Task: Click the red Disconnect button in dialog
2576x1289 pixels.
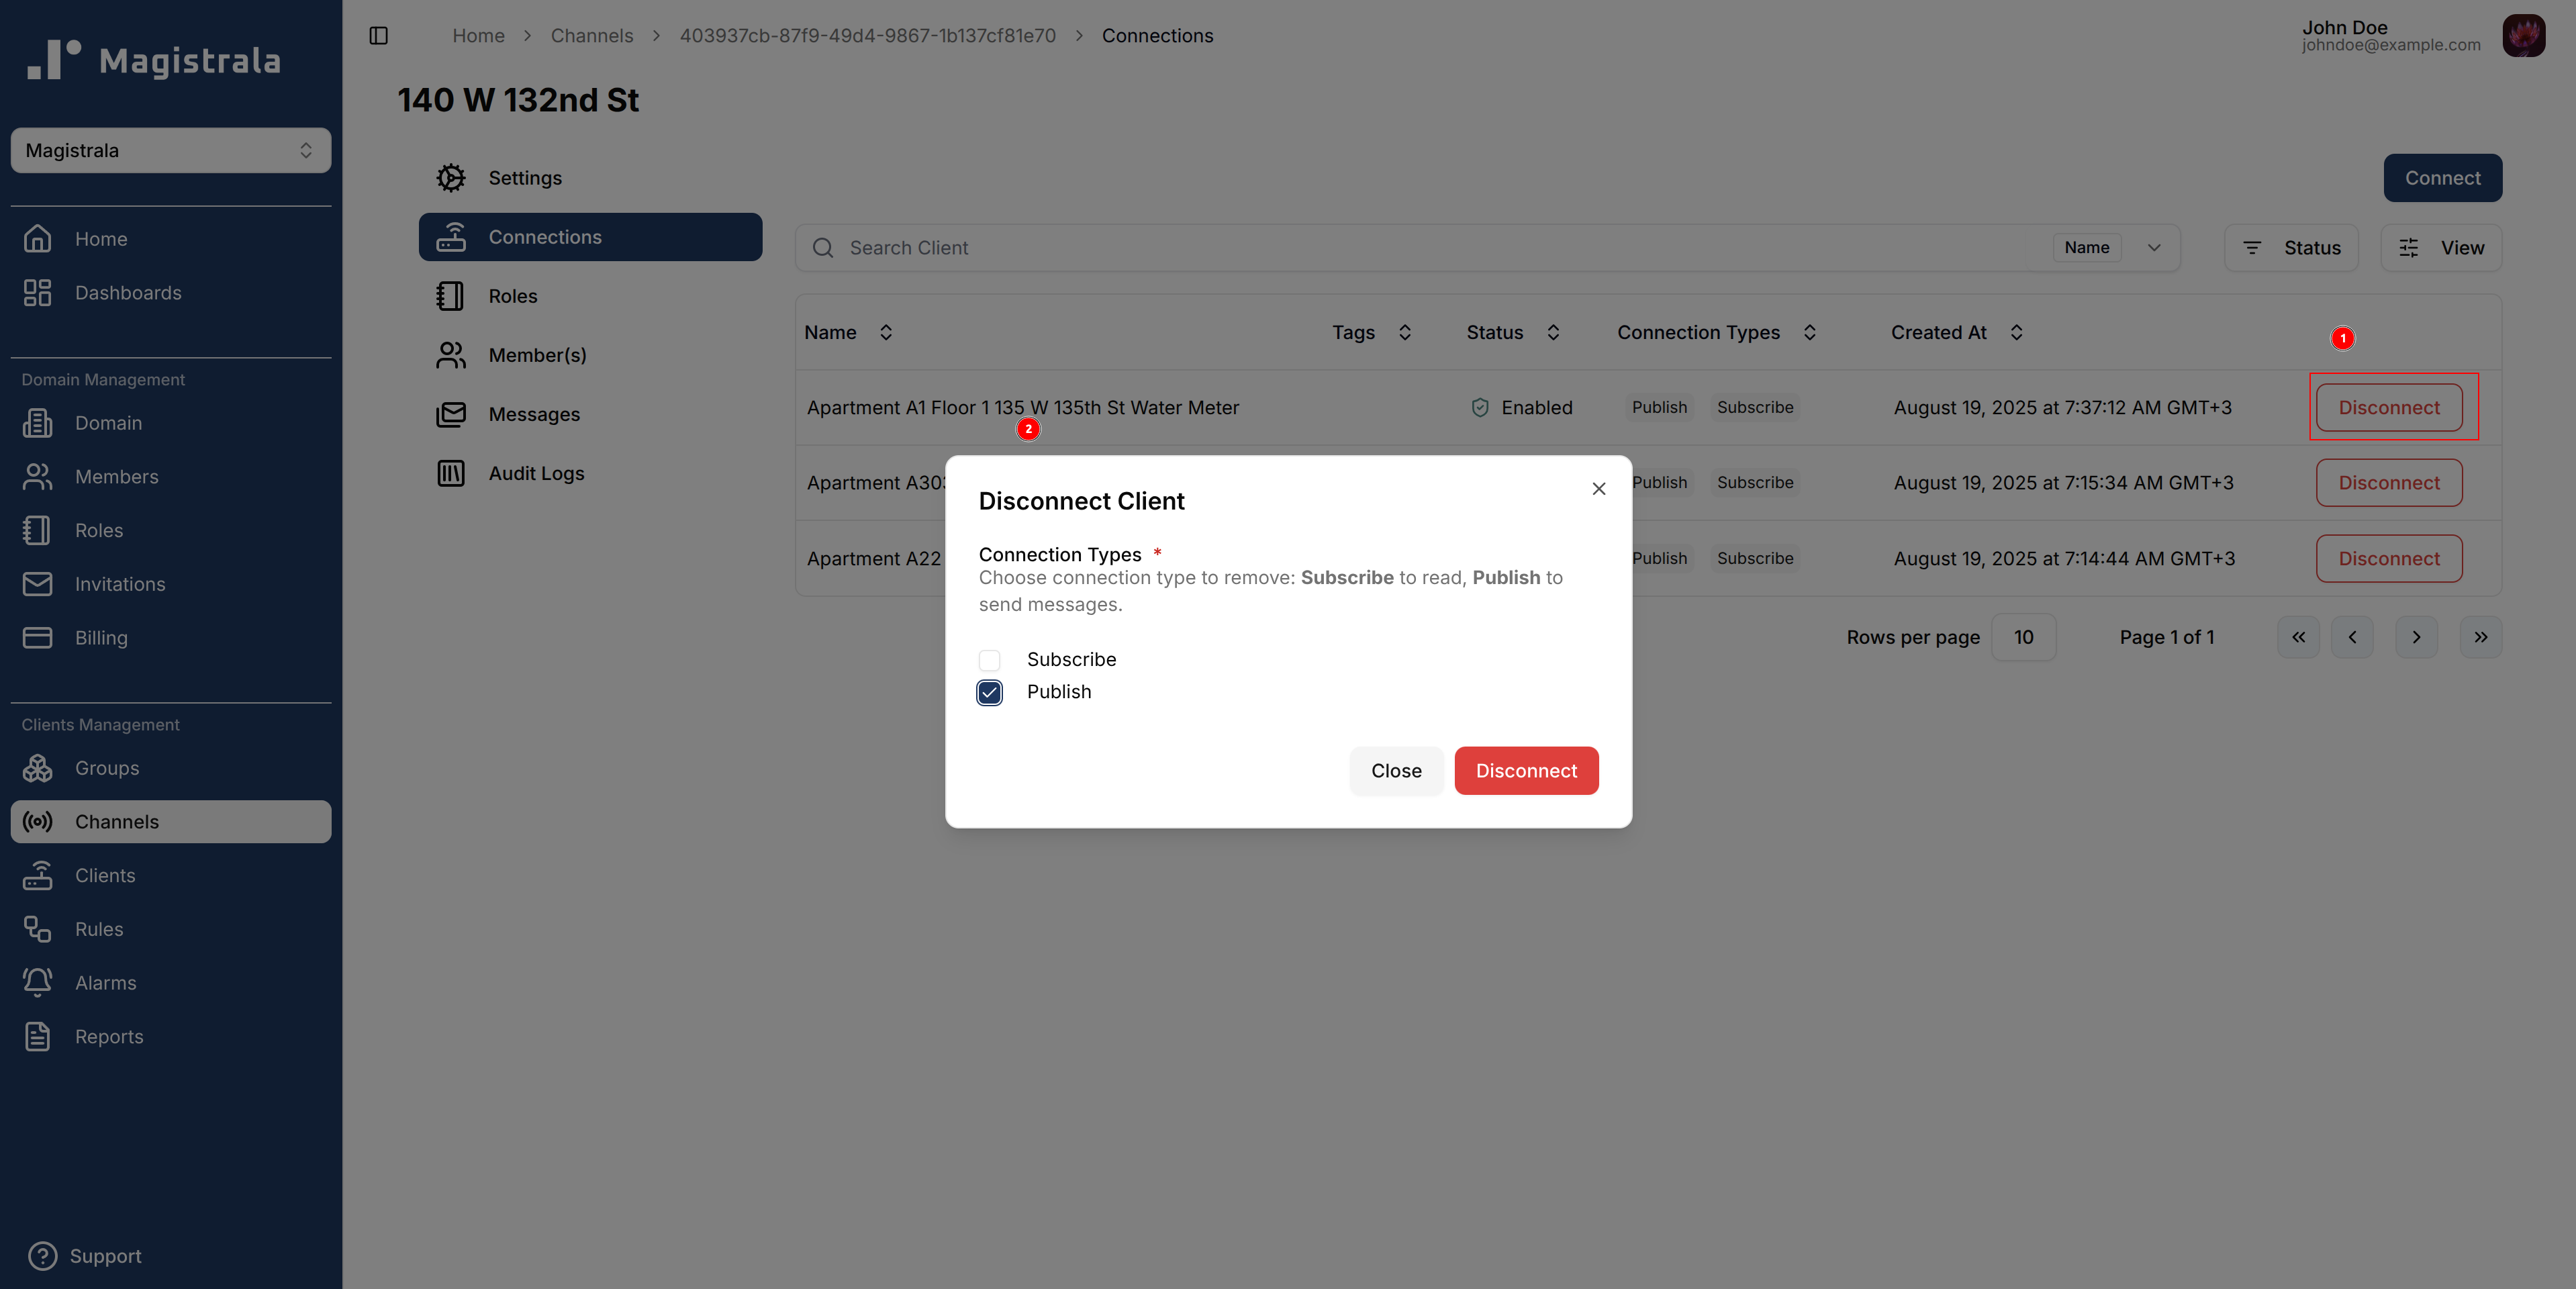Action: tap(1525, 770)
